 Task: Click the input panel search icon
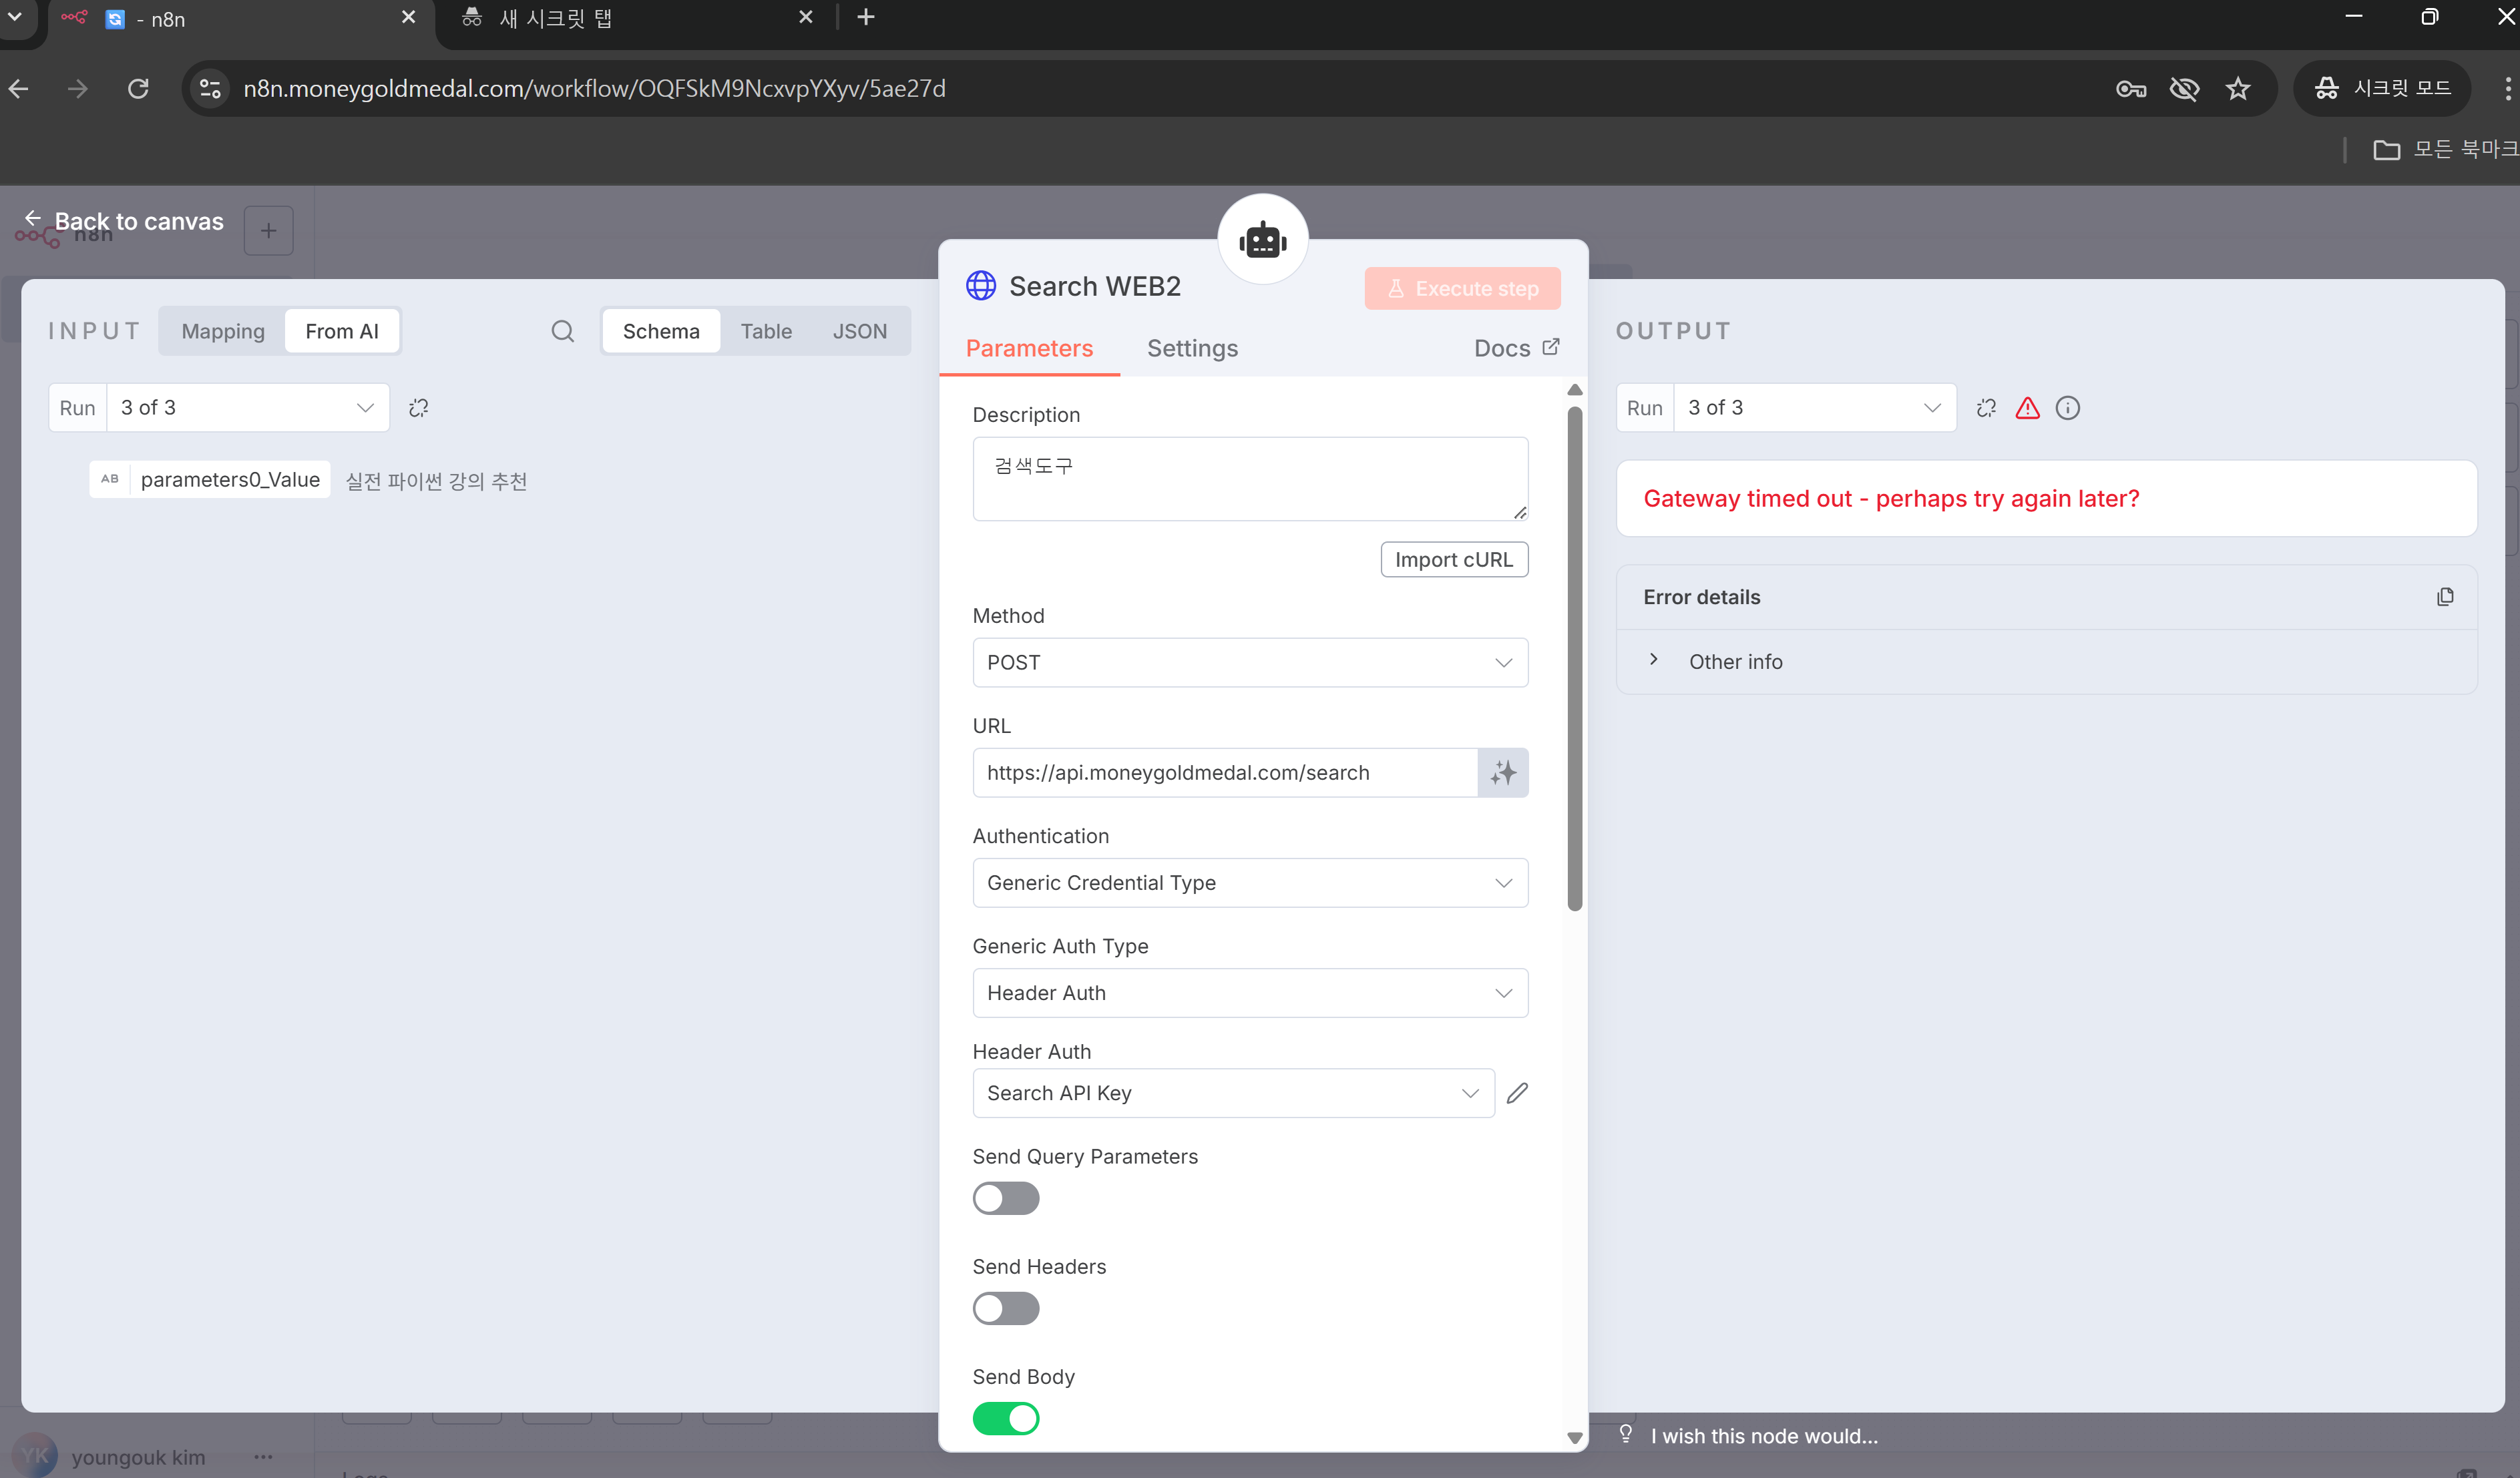[x=562, y=331]
